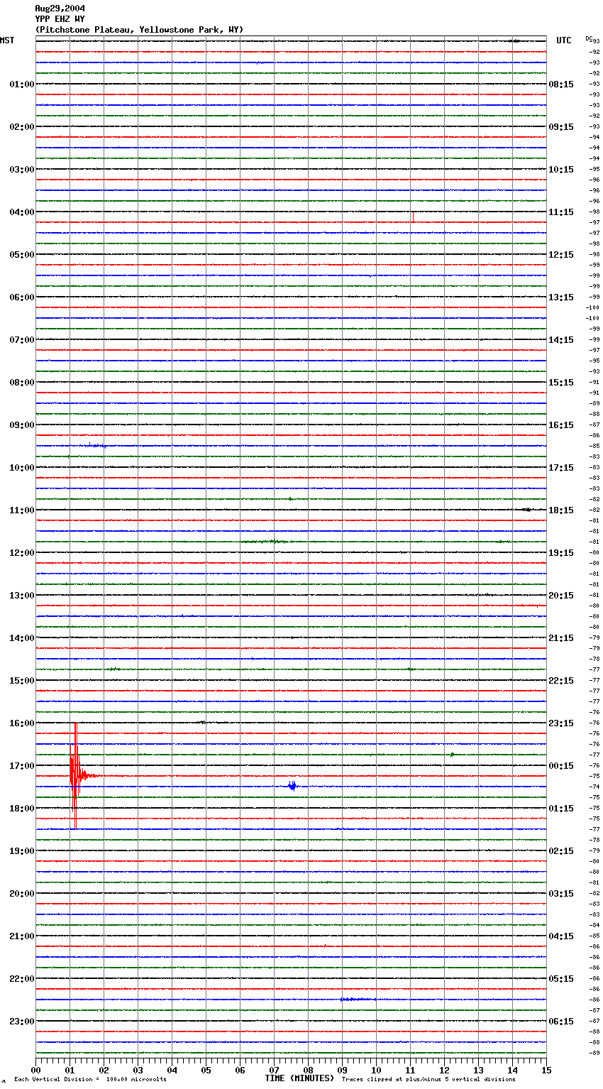The width and height of the screenshot is (603, 1089).
Task: Click the 'Traces clipped at plus/minus 5 vertical divisions' note
Action: click(x=428, y=1080)
